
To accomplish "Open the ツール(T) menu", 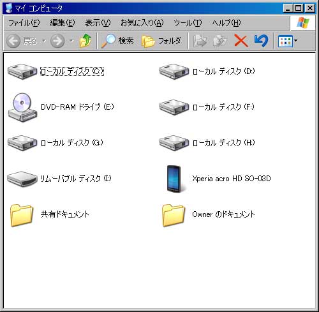I will tap(188, 23).
